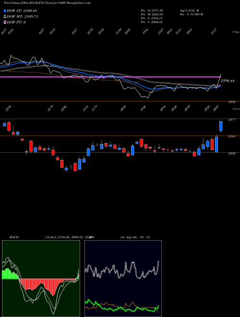Click the Pre C: 2260.48 close value
The width and height of the screenshot is (240, 317).
click(152, 22)
